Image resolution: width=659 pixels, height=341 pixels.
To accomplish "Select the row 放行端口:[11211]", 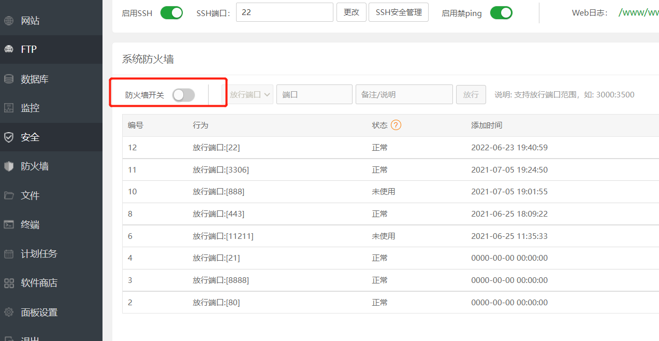I will pos(390,236).
